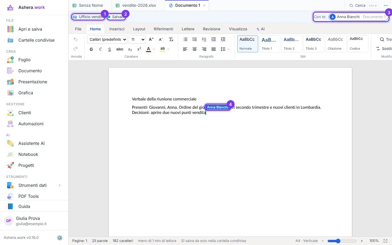Apply the Titolo 1 style
392x245 pixels.
tap(270, 44)
